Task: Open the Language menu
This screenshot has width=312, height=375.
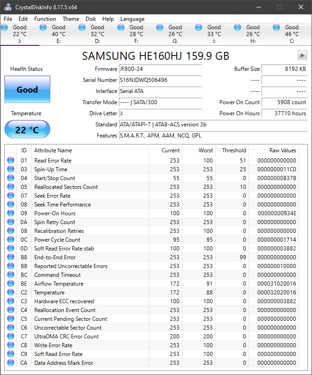Action: tap(132, 19)
